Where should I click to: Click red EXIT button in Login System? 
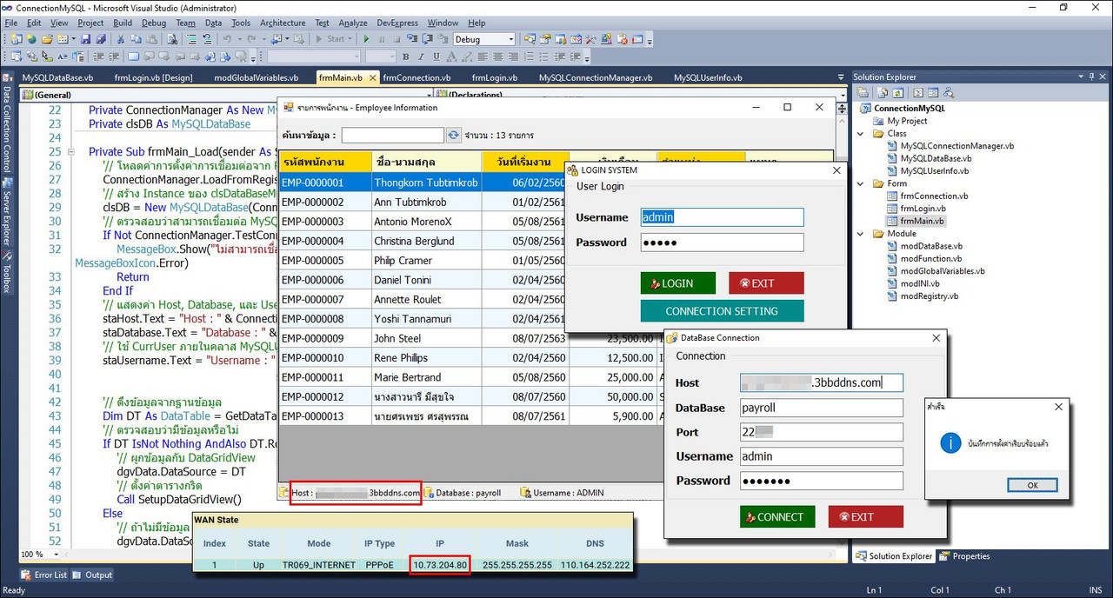click(x=766, y=283)
